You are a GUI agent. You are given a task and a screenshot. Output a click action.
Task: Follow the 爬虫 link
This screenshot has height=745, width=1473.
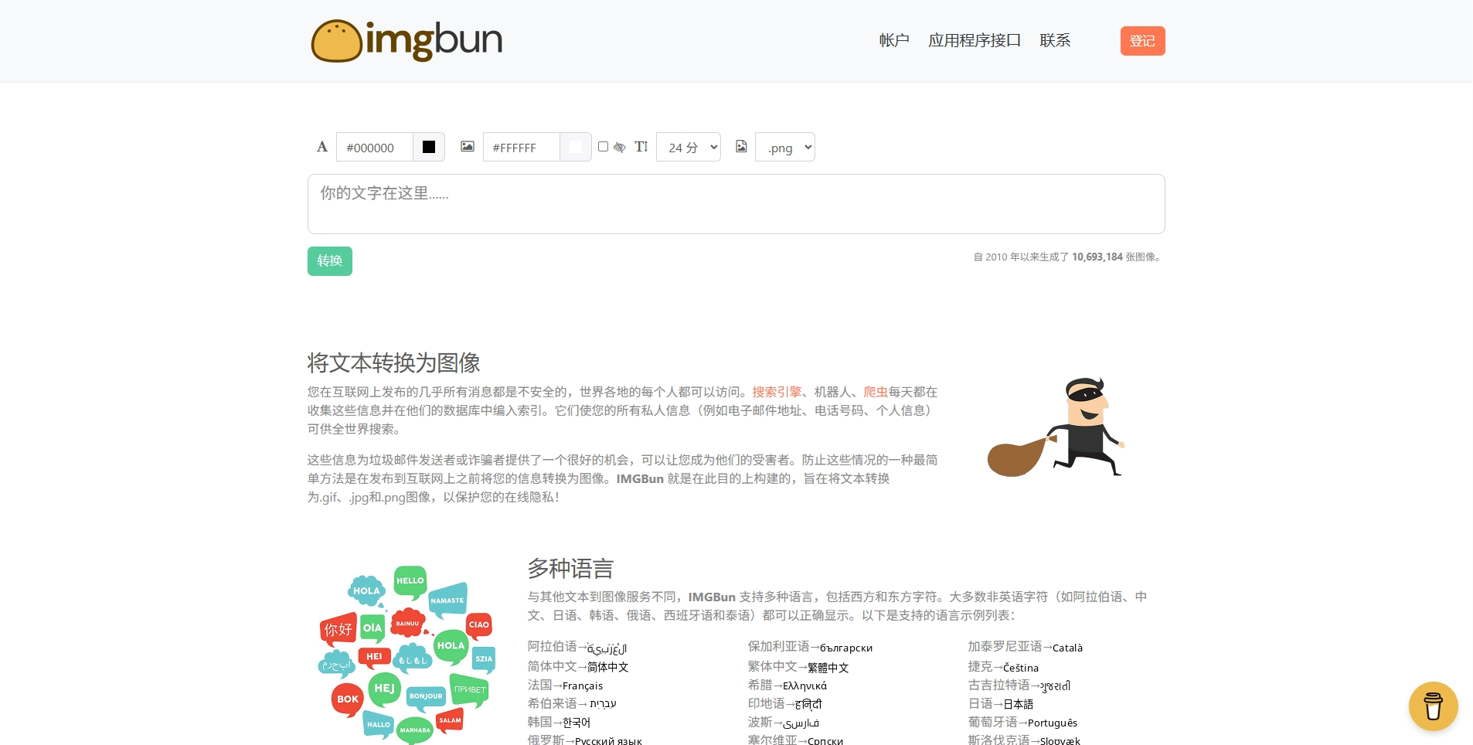(x=876, y=392)
